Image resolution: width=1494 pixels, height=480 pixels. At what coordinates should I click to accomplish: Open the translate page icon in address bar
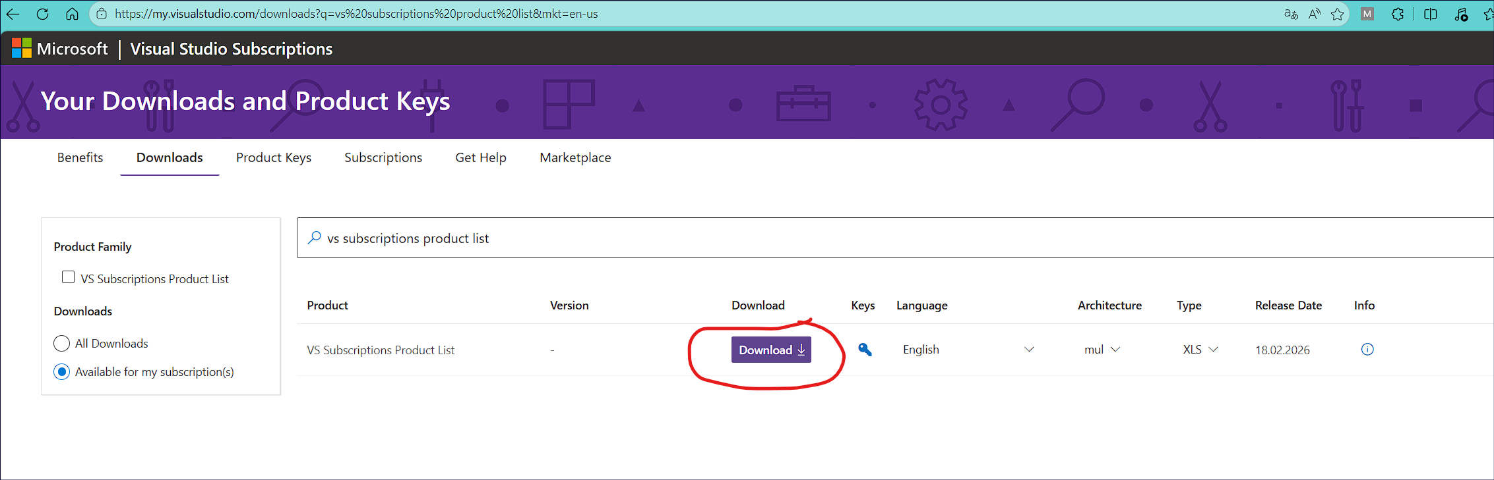pos(1291,14)
